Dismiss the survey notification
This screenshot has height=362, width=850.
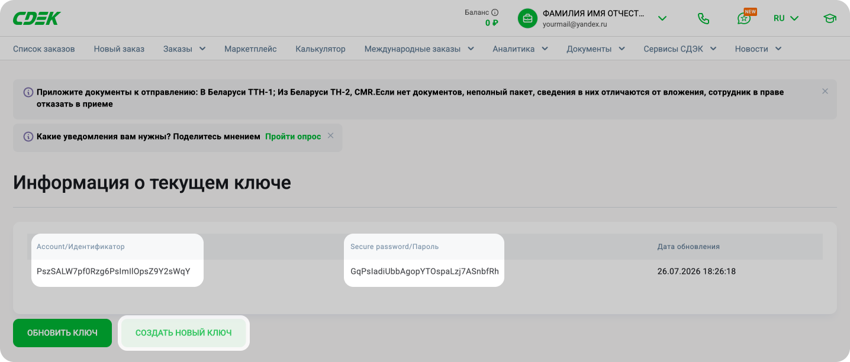[331, 135]
